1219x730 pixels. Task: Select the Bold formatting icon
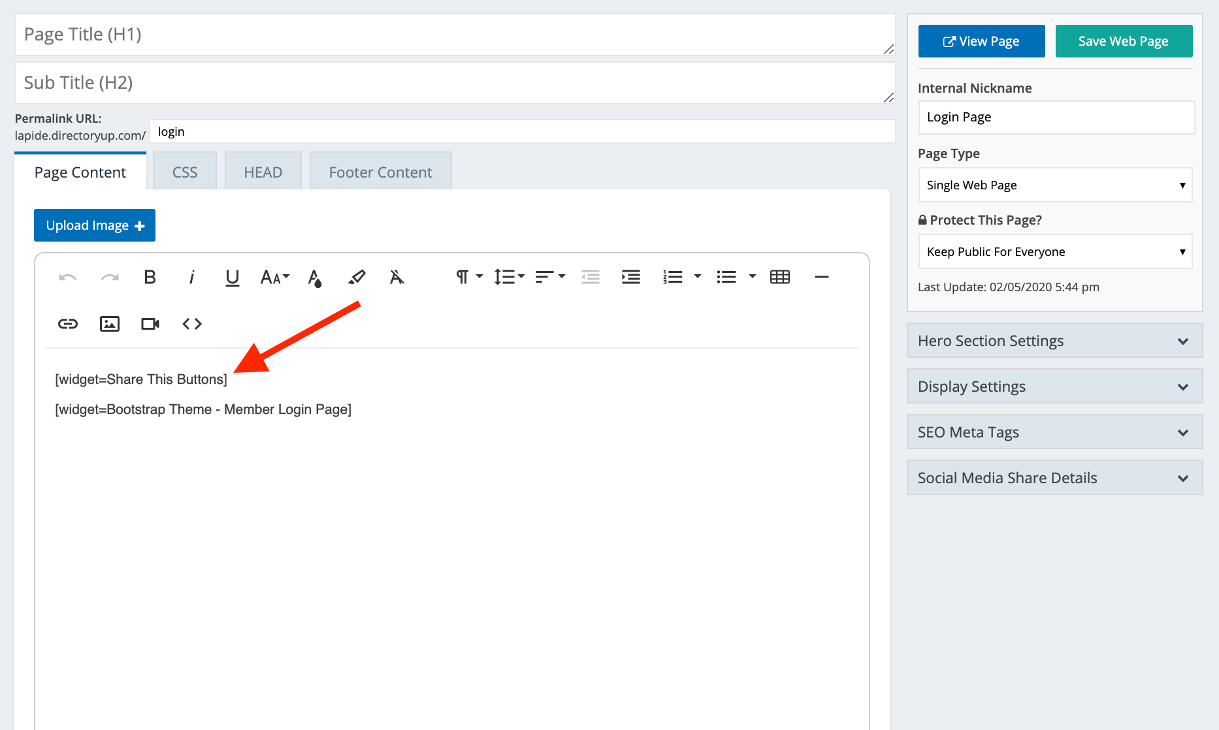click(150, 277)
